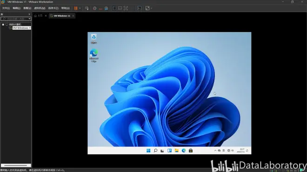307x172 pixels.
Task: Select VM Windows 11 in the library tree
Action: (x=21, y=28)
